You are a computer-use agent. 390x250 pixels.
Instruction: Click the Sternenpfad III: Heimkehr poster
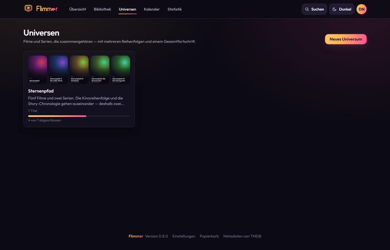tap(79, 70)
